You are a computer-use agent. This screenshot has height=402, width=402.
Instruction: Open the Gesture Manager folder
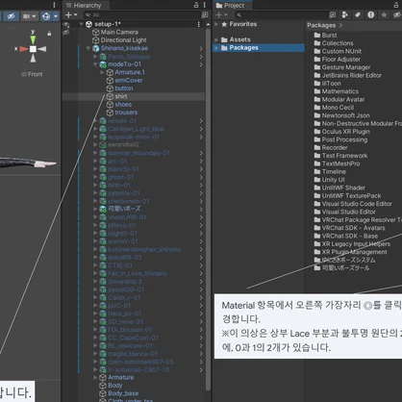[x=342, y=67]
